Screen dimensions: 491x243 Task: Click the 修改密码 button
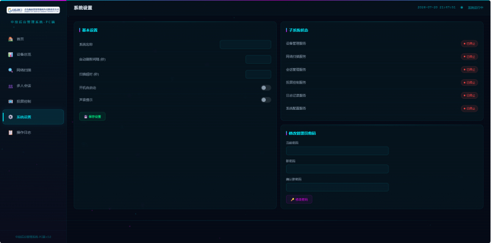[x=299, y=199]
